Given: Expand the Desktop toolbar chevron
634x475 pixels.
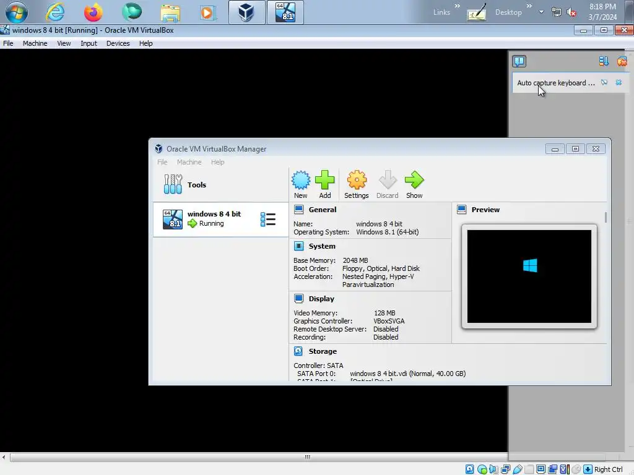Looking at the screenshot, I should [x=529, y=6].
